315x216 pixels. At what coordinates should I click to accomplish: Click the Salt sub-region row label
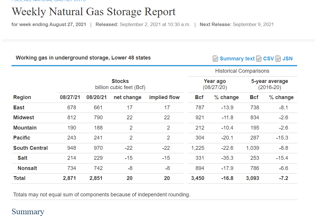[x=23, y=158]
